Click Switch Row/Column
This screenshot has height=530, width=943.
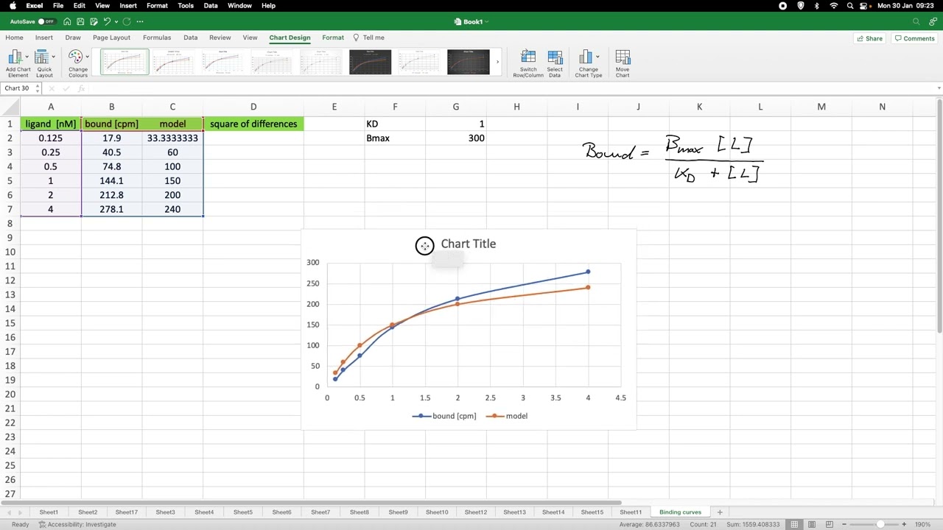[x=528, y=64]
